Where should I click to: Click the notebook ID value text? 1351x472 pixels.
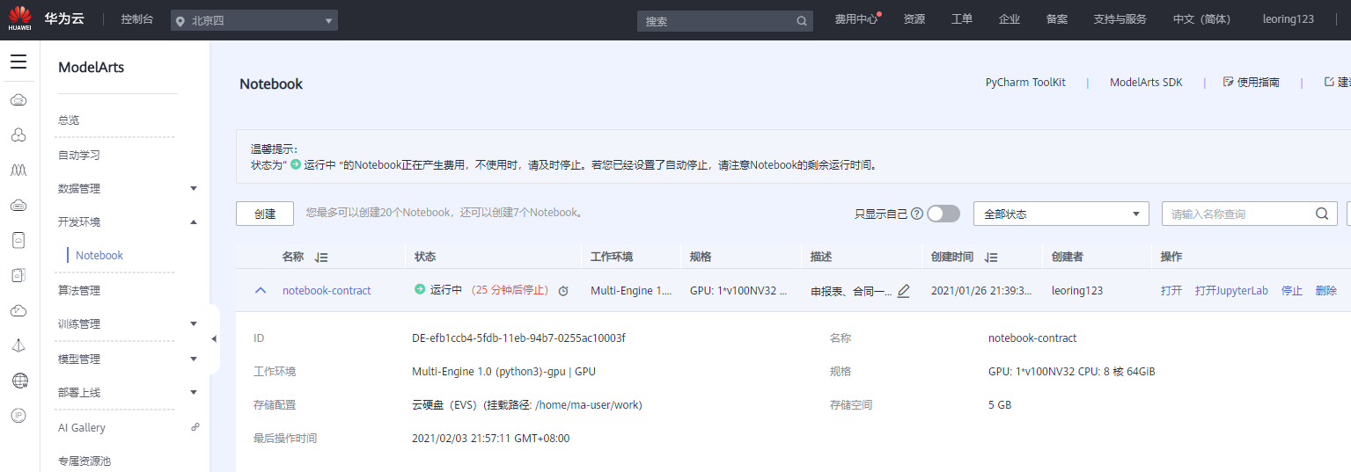(x=518, y=338)
